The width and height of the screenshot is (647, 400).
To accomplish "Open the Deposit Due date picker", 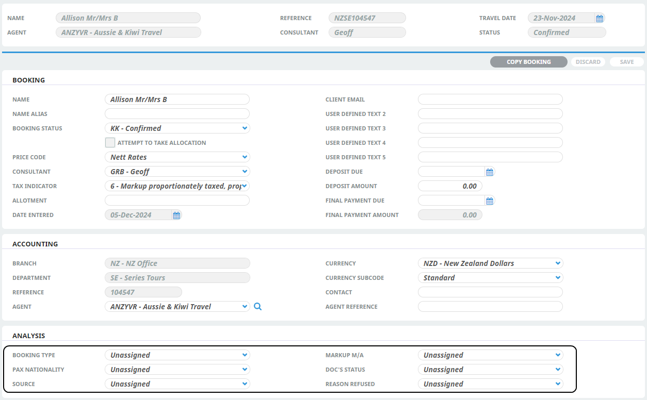I will [x=489, y=172].
